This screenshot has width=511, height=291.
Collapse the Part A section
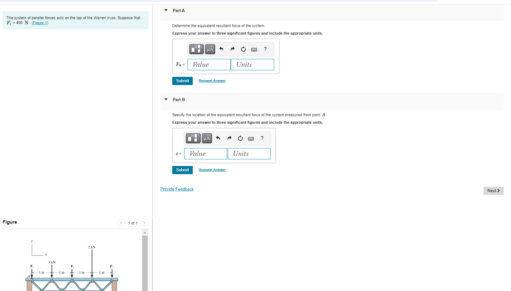click(166, 10)
